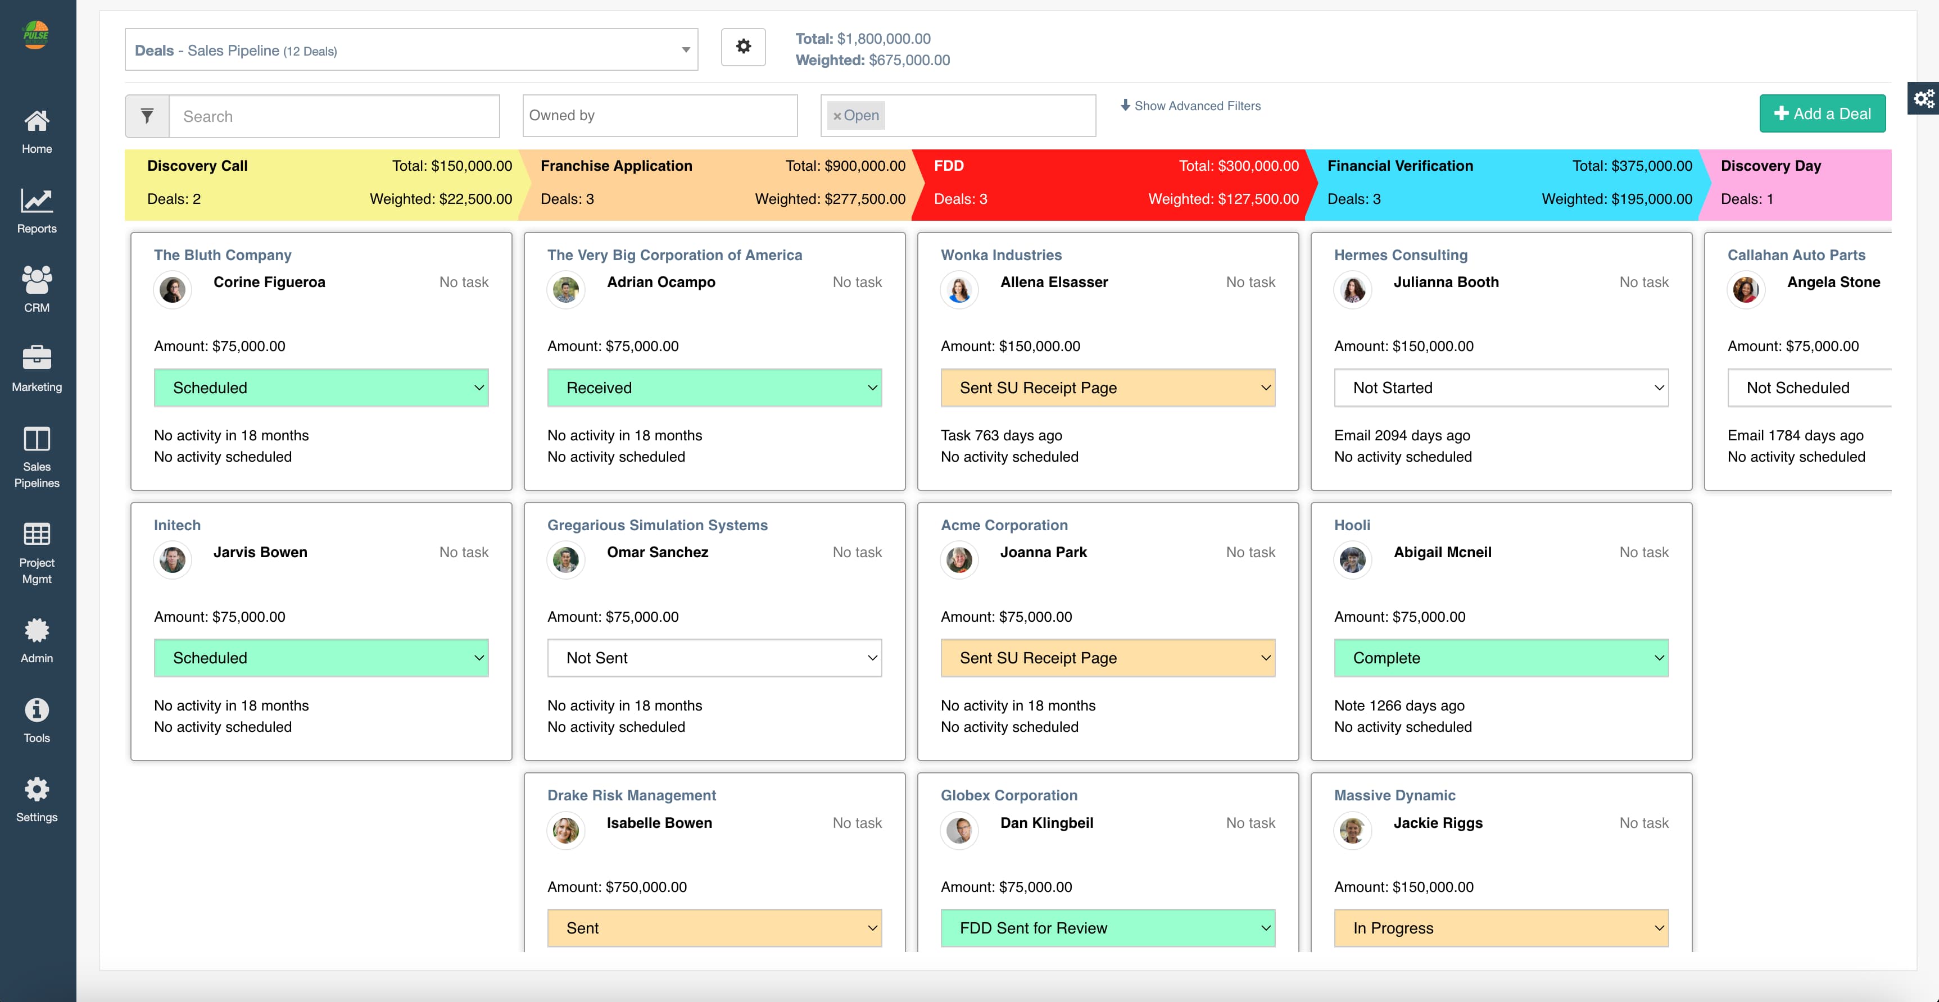Expand Wonka Industries Sent SU Receipt Page dropdown
Screen dimensions: 1939x1002
click(1107, 388)
